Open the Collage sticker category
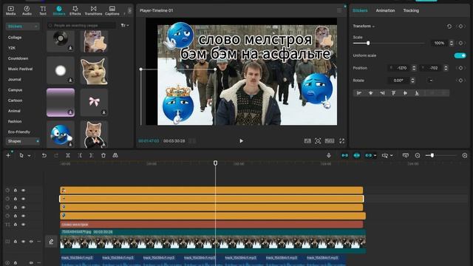Image resolution: width=473 pixels, height=266 pixels. [x=15, y=38]
